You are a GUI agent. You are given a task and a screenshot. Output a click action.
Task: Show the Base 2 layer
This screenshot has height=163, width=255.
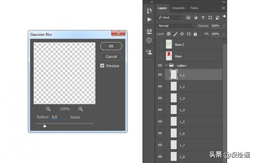pyautogui.click(x=160, y=44)
